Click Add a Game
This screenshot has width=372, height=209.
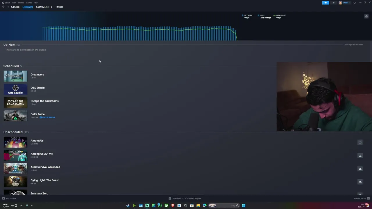click(9, 199)
